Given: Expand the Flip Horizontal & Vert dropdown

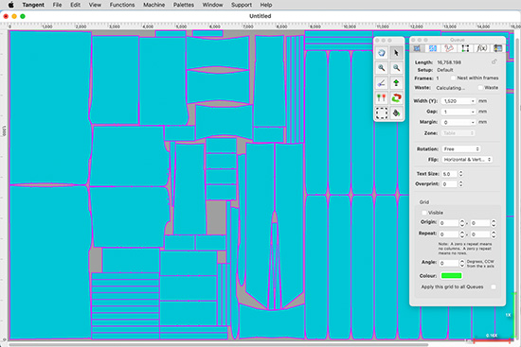Looking at the screenshot, I should [x=467, y=160].
